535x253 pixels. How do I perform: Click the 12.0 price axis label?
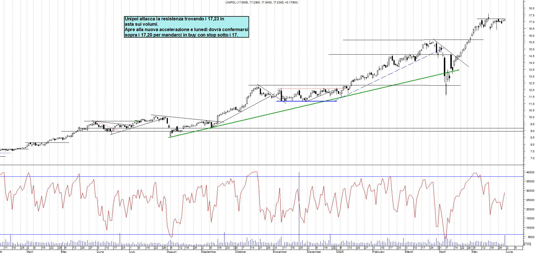click(x=531, y=90)
